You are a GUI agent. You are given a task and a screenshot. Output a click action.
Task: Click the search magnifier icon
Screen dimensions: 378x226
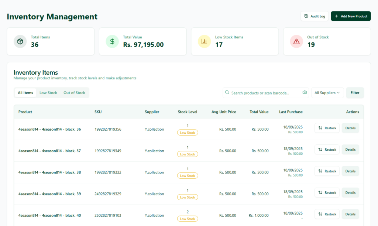227,93
